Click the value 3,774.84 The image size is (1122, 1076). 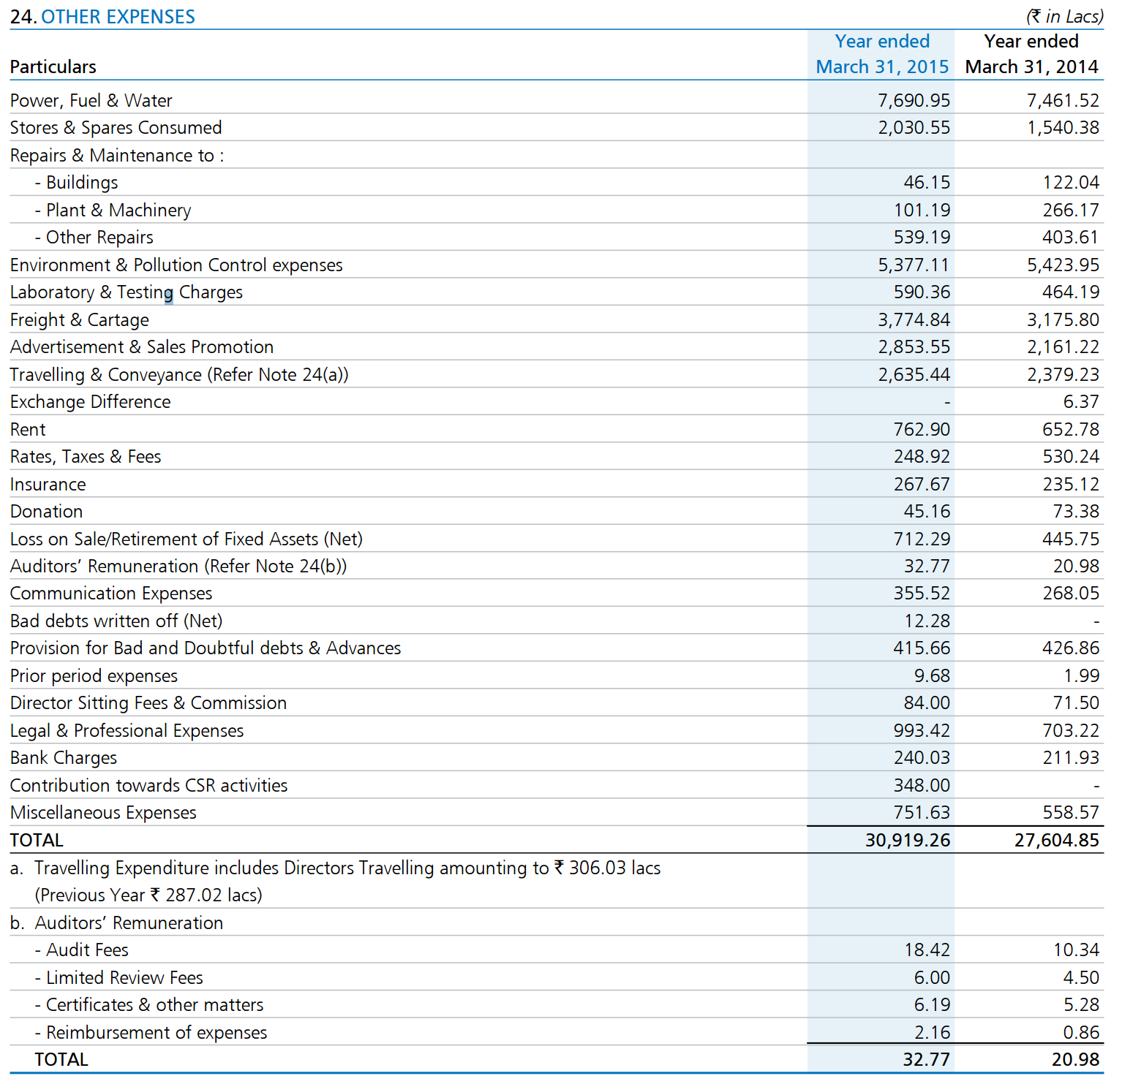point(914,319)
